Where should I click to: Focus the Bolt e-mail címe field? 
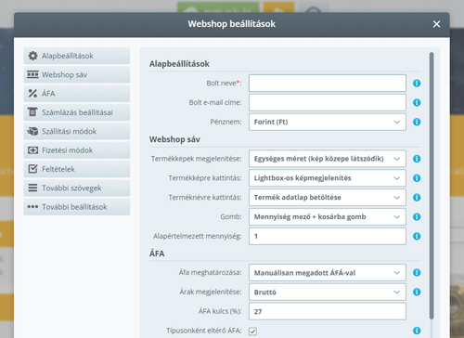[x=328, y=102]
